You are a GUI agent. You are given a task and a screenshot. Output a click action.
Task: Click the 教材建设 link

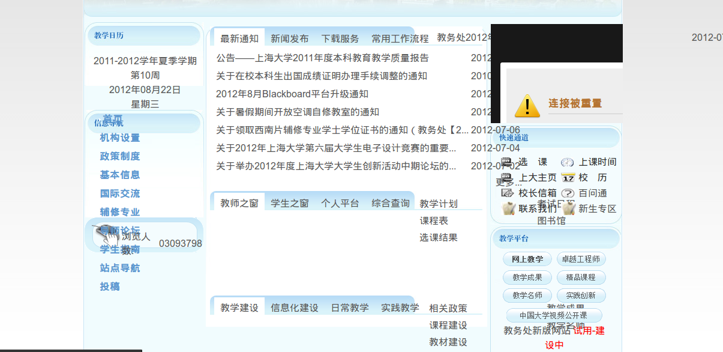tap(448, 342)
